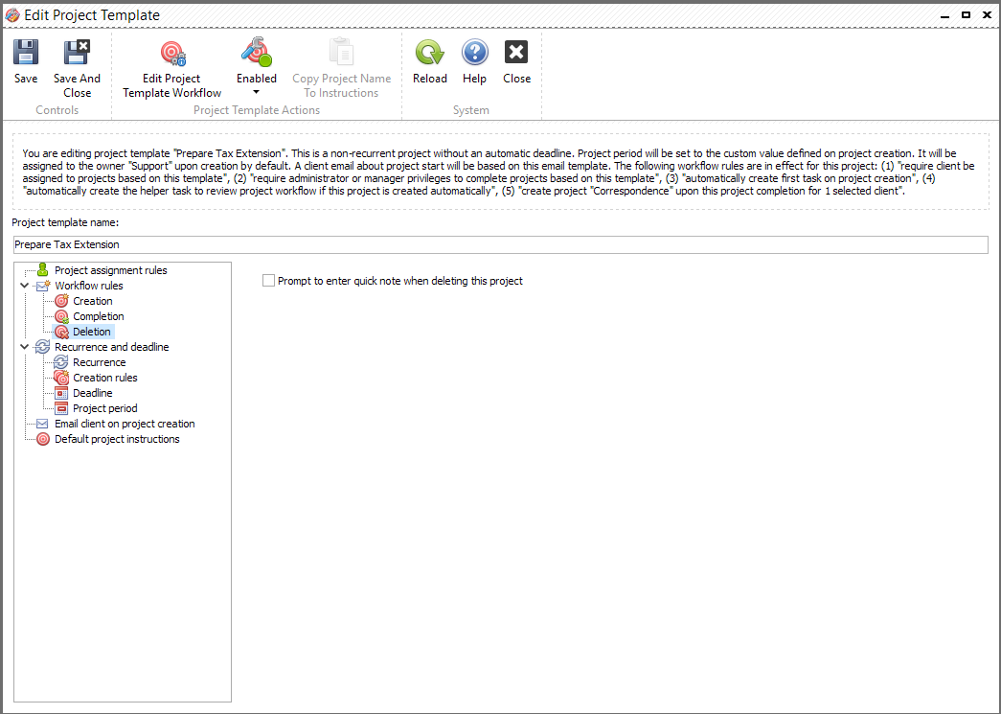Select Default project instructions item
Viewport: 1001px width, 714px height.
point(117,439)
